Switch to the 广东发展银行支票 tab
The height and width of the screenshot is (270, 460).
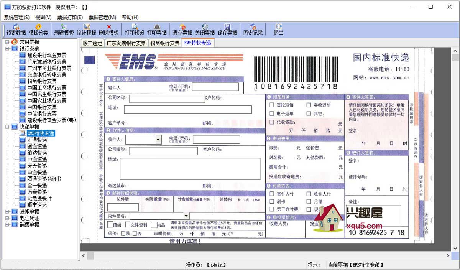click(126, 43)
